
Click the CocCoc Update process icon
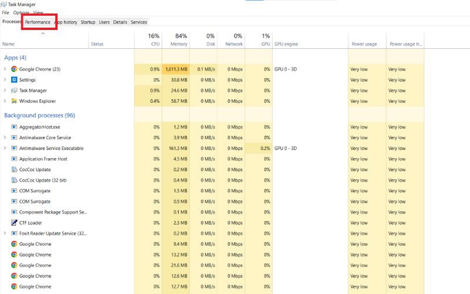[x=14, y=169]
